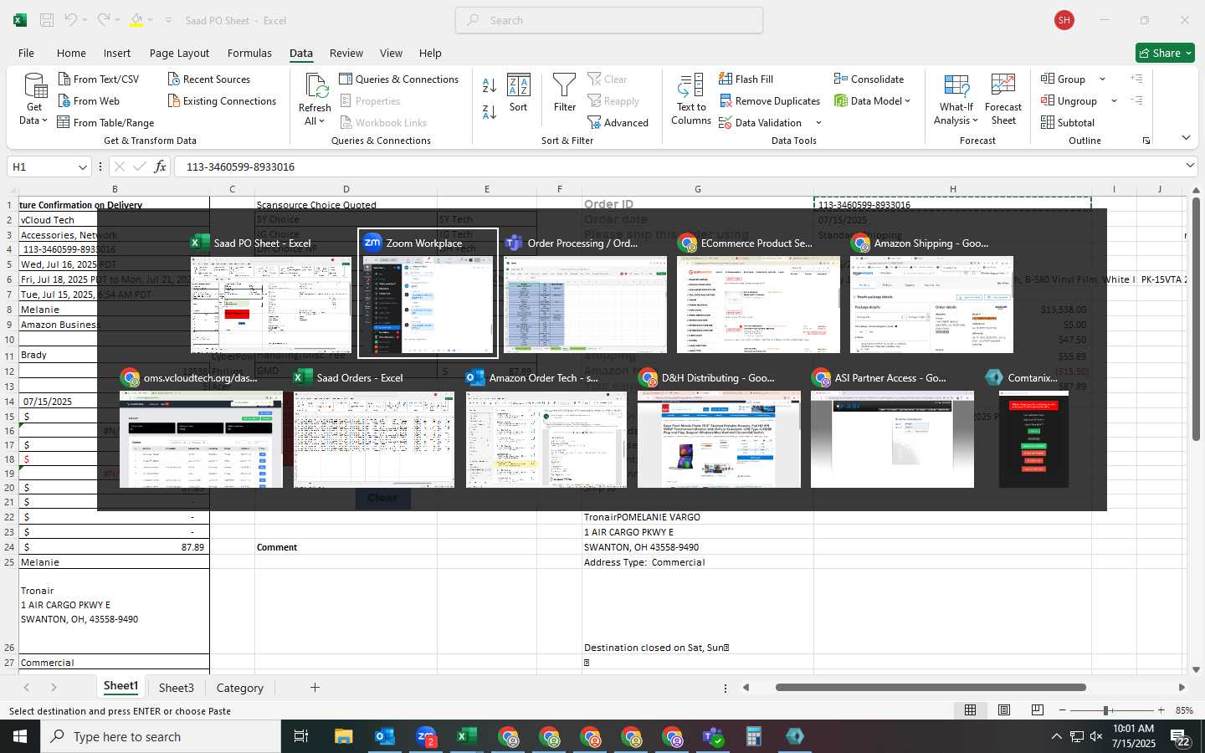Expand the Ungroup dropdown arrow
Screen dimensions: 1205x753
click(x=1114, y=101)
